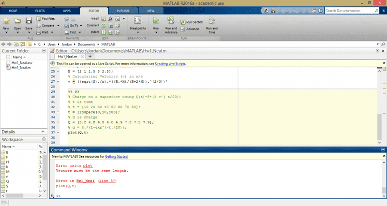Switch to the PLOTS tab

point(40,10)
